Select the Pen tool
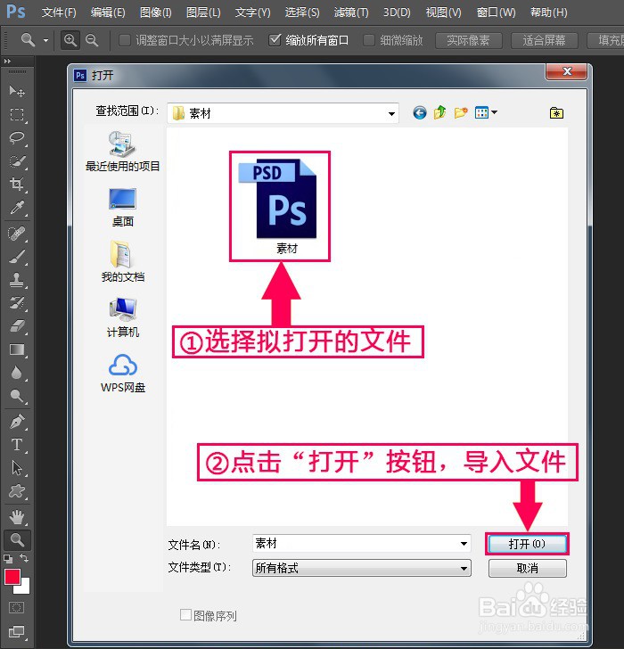 pos(17,422)
